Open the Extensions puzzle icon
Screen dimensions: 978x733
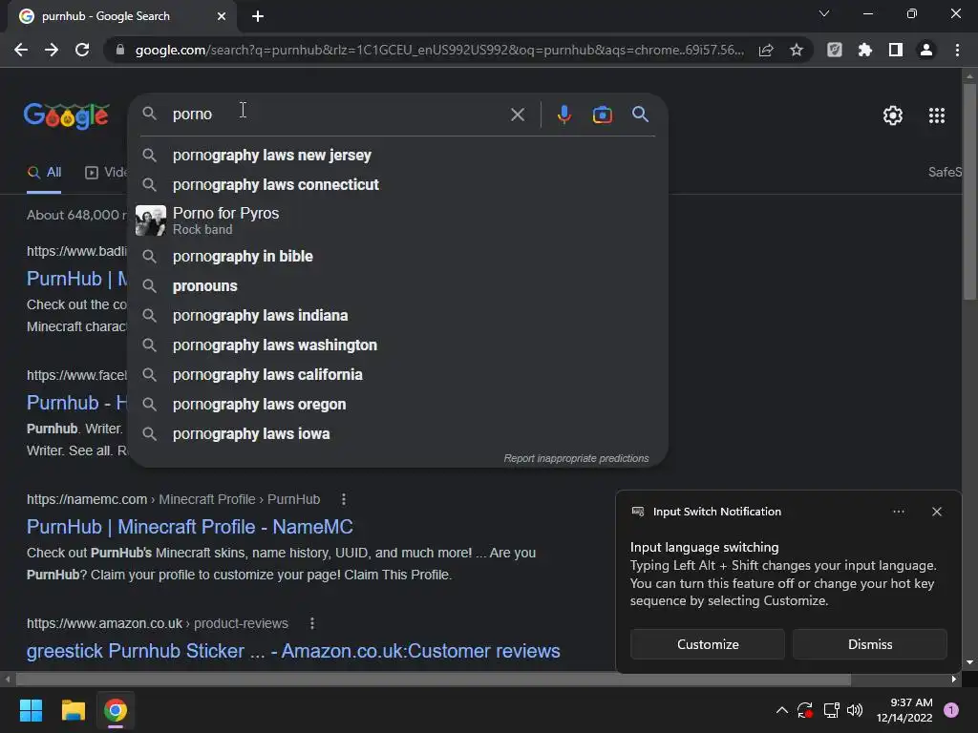pyautogui.click(x=865, y=50)
